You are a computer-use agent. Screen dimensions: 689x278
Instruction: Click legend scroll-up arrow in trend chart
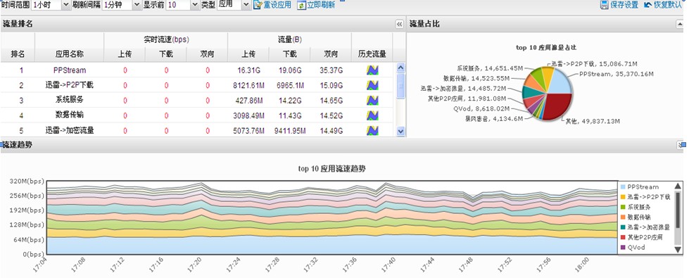point(678,186)
